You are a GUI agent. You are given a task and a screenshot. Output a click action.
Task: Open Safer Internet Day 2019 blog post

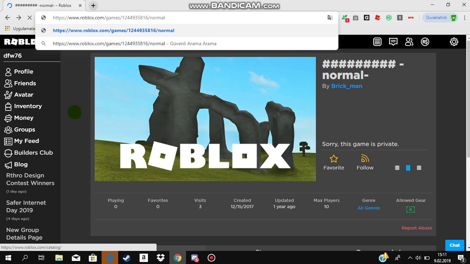26,206
